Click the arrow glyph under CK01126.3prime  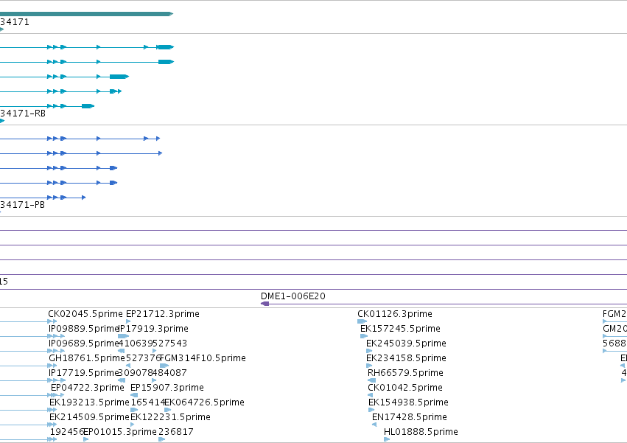(x=362, y=321)
